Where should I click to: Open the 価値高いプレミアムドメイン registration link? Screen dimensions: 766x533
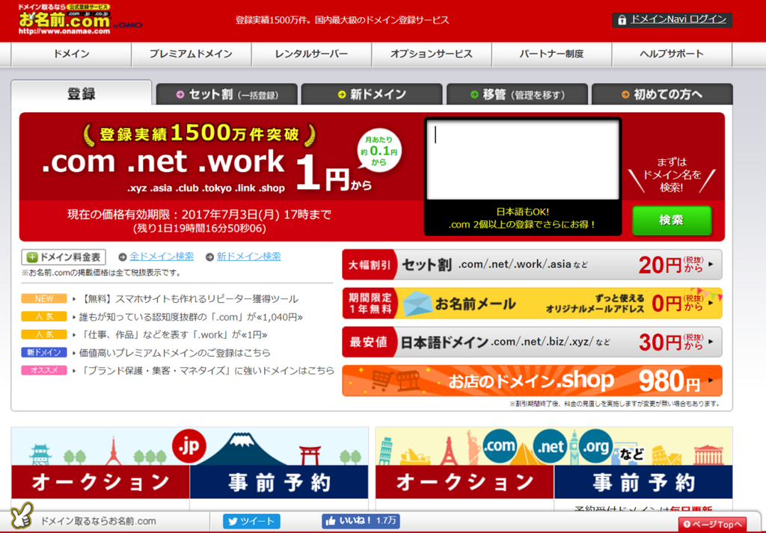[175, 352]
